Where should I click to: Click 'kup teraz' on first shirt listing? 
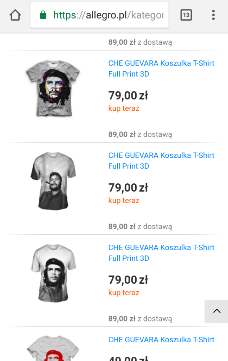coord(124,109)
